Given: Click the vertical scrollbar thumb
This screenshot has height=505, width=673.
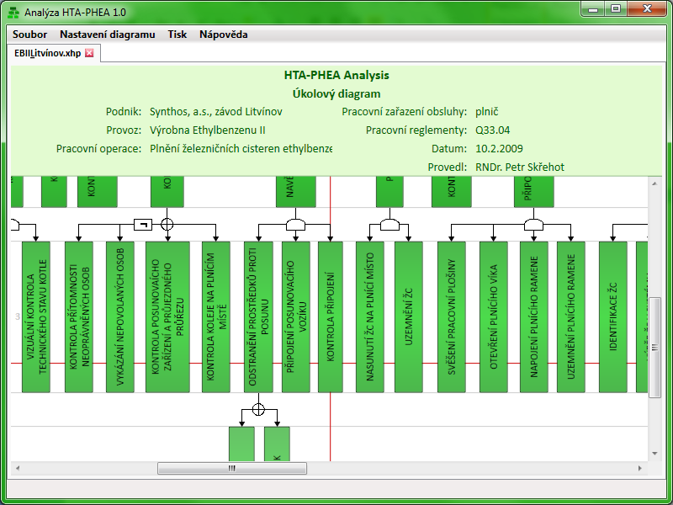Looking at the screenshot, I should tap(654, 348).
